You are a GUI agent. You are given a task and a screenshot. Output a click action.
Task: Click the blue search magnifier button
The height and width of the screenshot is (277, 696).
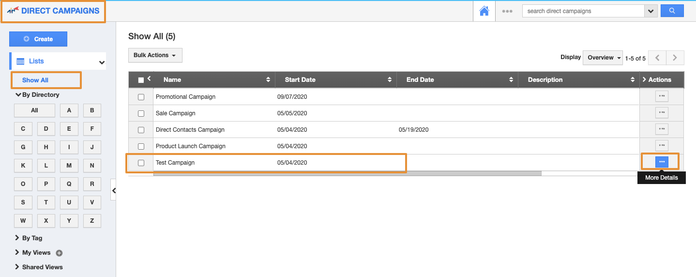tap(672, 11)
